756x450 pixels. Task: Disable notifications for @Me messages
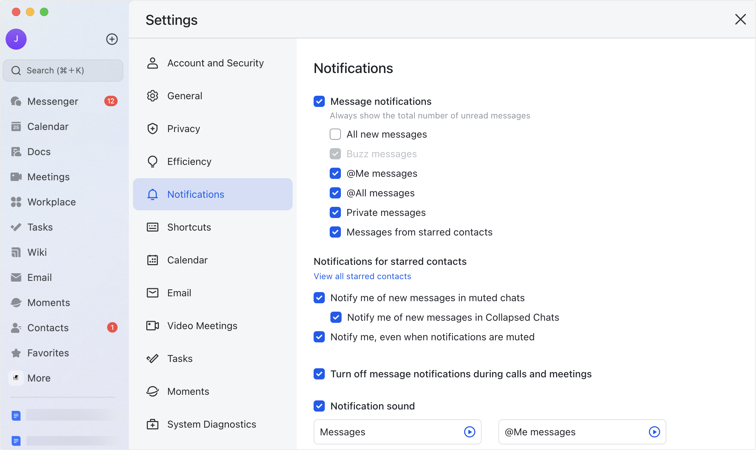point(335,173)
